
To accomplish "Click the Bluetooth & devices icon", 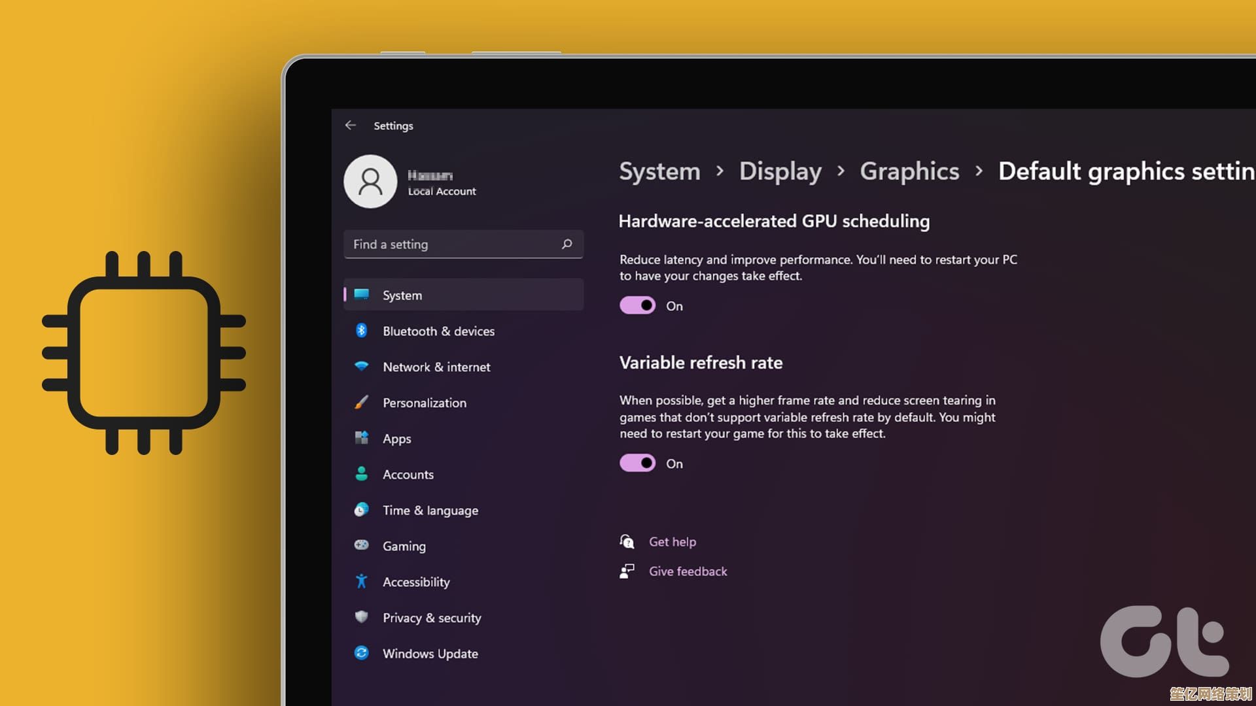I will tap(361, 331).
